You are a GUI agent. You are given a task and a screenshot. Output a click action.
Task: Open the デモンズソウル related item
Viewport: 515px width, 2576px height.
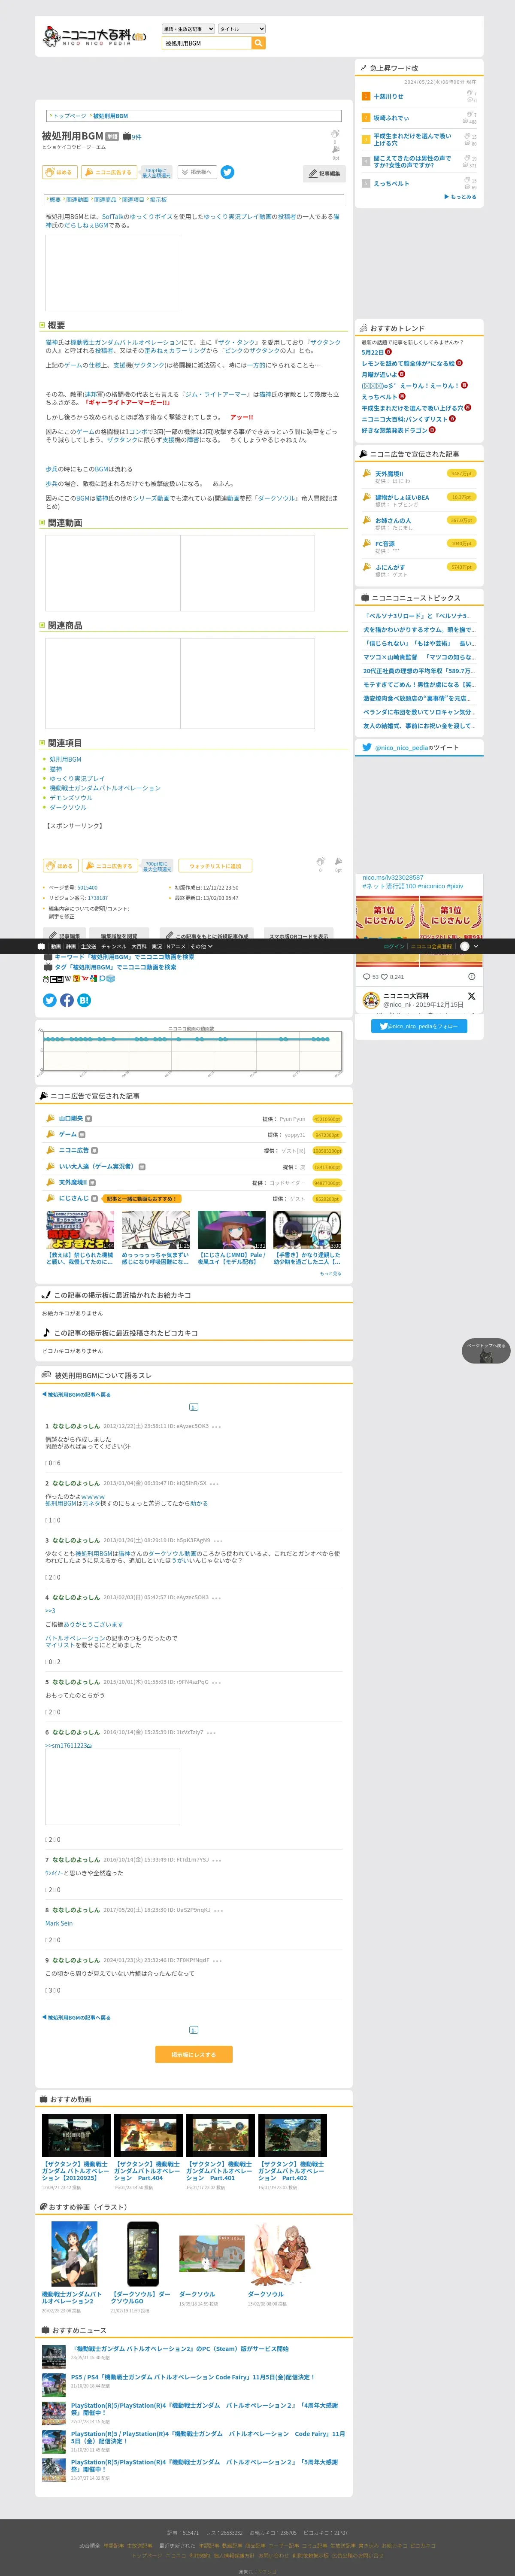[x=71, y=798]
